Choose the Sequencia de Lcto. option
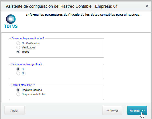 click(18, 94)
